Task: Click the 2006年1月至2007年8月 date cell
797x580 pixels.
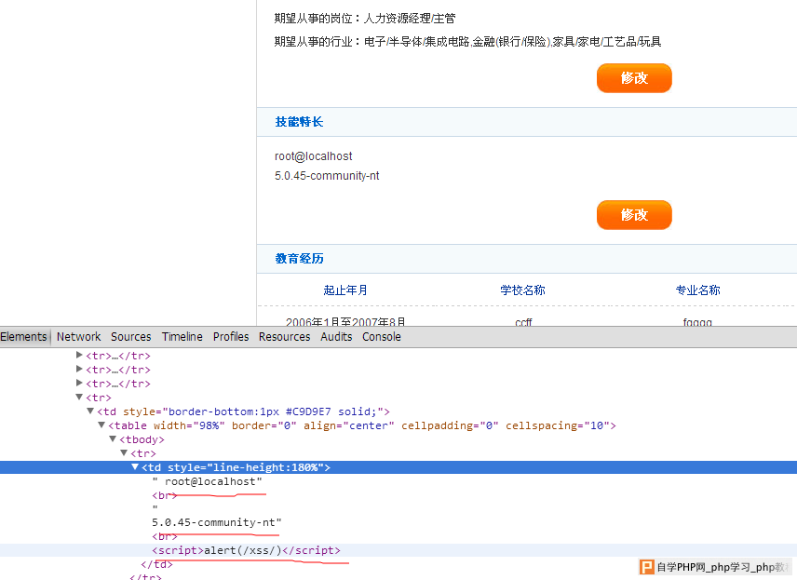Action: (345, 322)
